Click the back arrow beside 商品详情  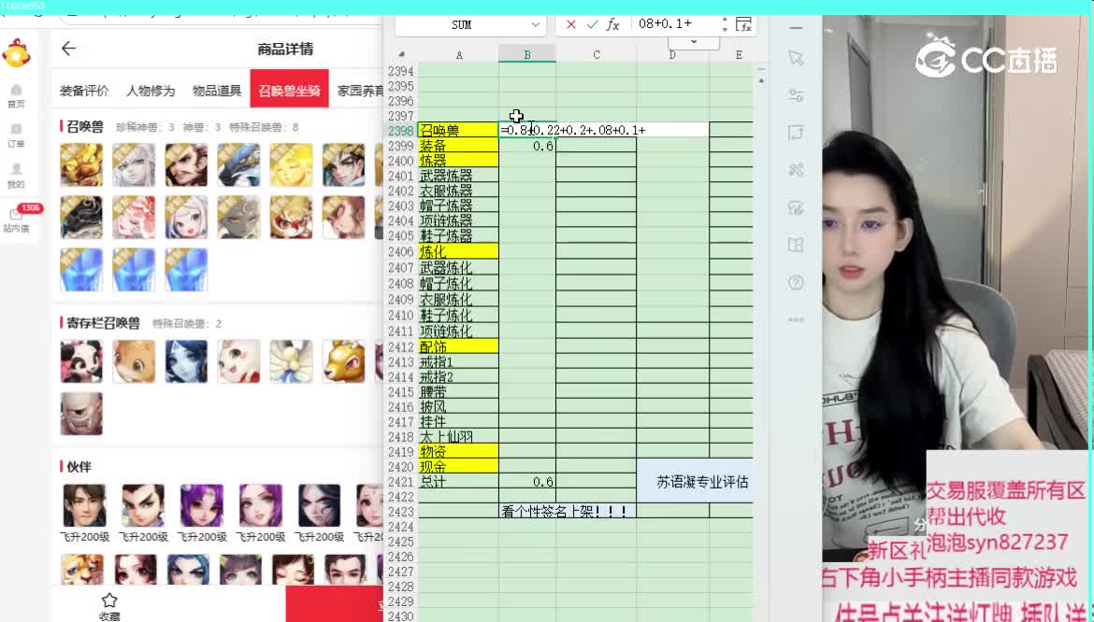click(68, 49)
